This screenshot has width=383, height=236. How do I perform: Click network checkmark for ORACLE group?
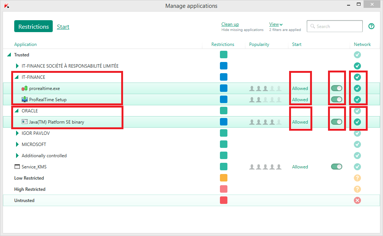point(357,111)
